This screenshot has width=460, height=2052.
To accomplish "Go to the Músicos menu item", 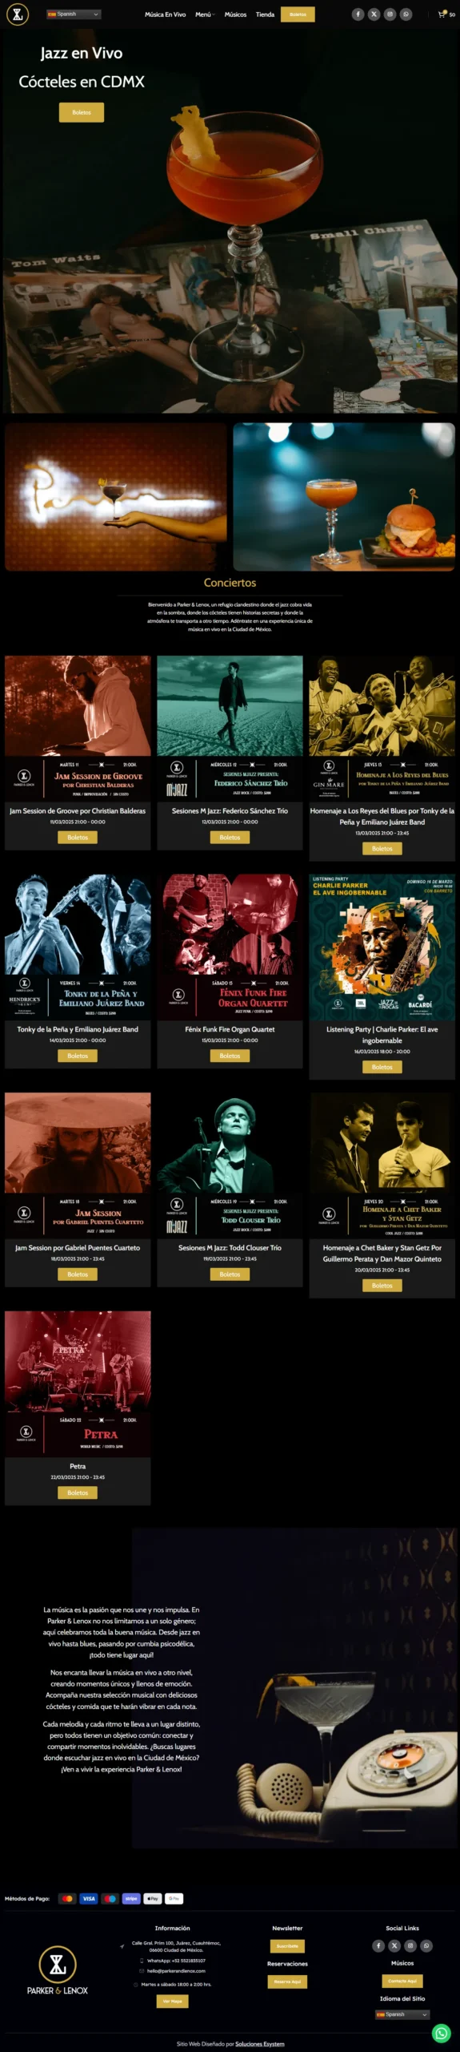I will (x=235, y=14).
